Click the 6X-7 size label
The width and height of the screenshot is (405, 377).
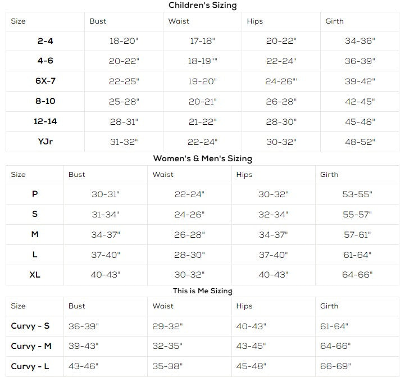[45, 81]
